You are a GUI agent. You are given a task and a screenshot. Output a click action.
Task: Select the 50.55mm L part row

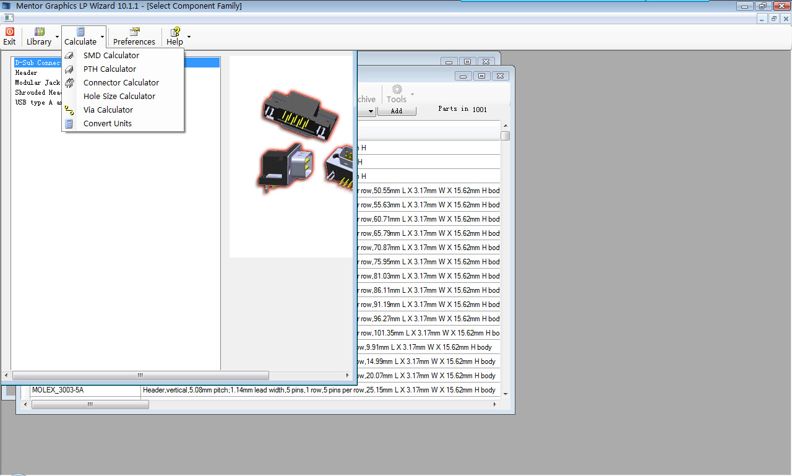pyautogui.click(x=429, y=191)
